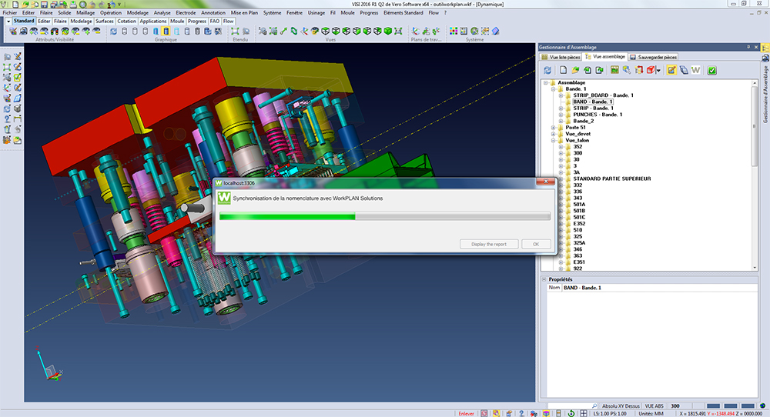Screen dimensions: 770x417
Task: Click the solid green cube view icon
Action: 388,31
